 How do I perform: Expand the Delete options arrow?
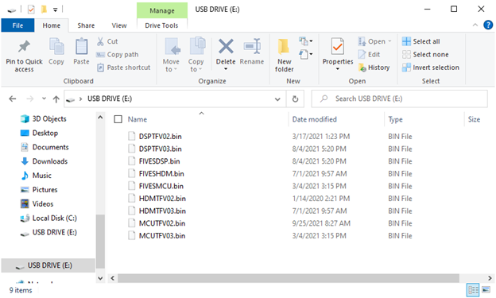[x=226, y=69]
